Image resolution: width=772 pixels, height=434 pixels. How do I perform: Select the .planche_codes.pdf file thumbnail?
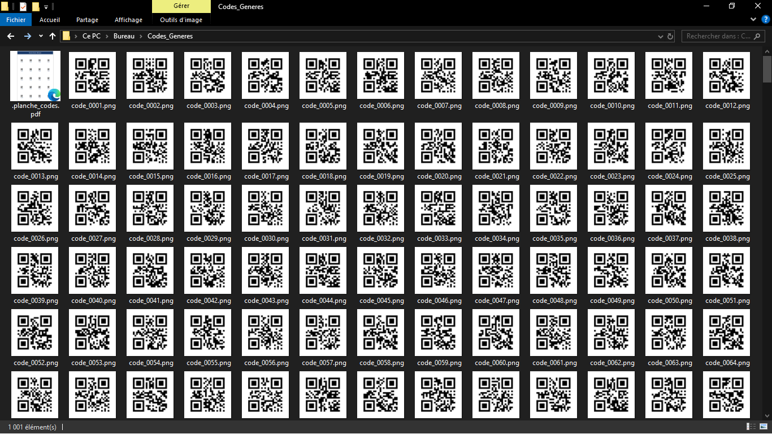36,76
